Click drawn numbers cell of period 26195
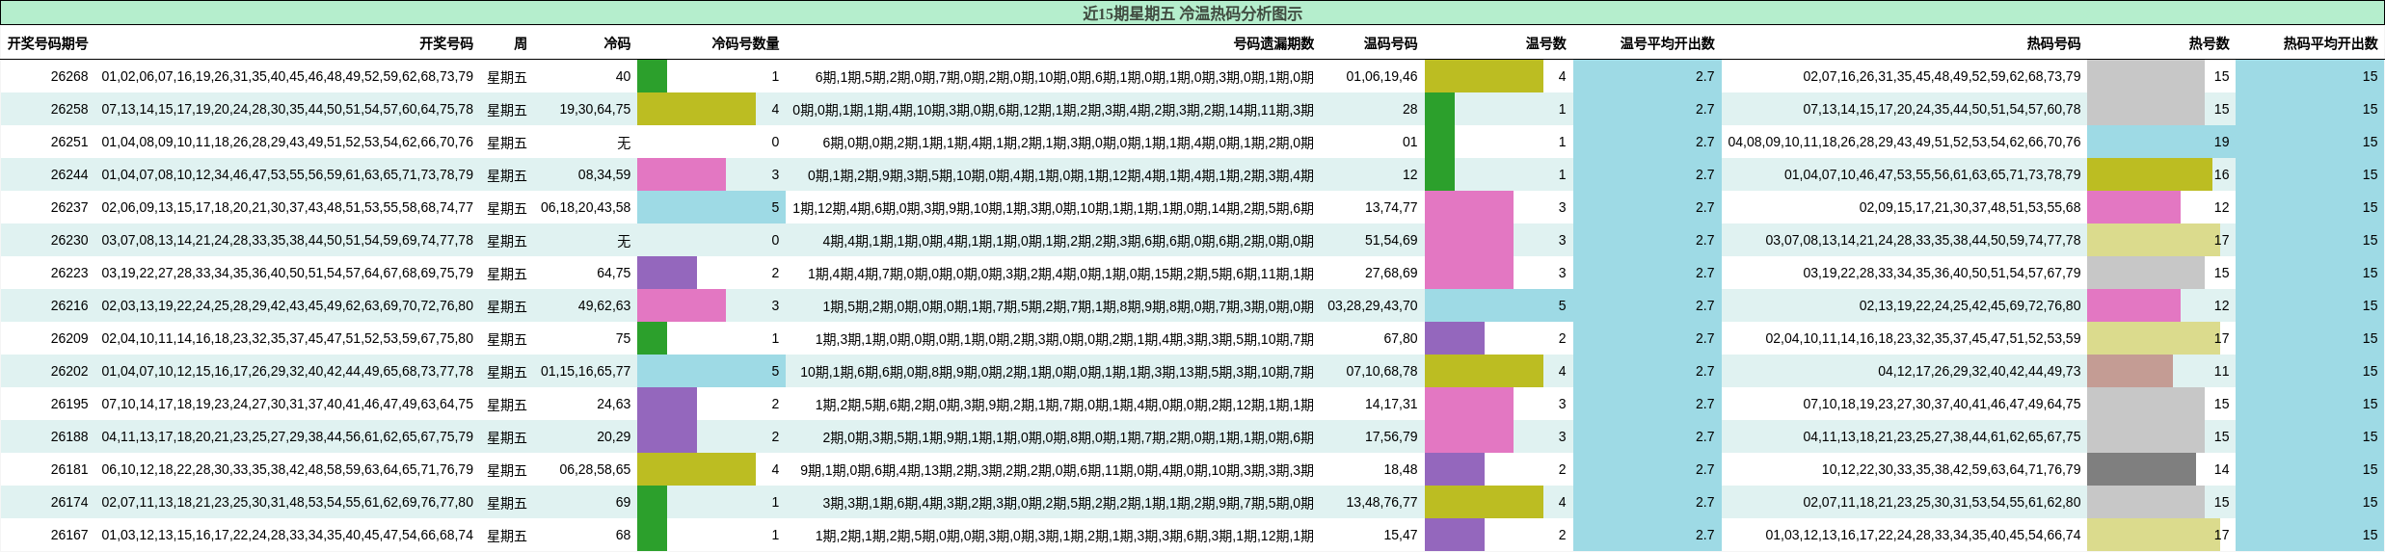Screen dimensions: 2385x552 coord(287,404)
